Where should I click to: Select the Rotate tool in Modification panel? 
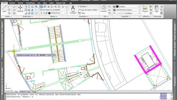click(29, 7)
